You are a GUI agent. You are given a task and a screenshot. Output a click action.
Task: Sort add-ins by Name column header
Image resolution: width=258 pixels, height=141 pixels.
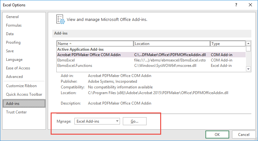point(95,44)
